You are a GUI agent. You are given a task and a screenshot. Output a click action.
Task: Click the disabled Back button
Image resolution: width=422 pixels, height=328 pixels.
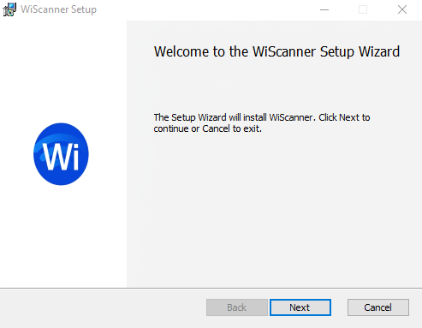[x=237, y=307]
